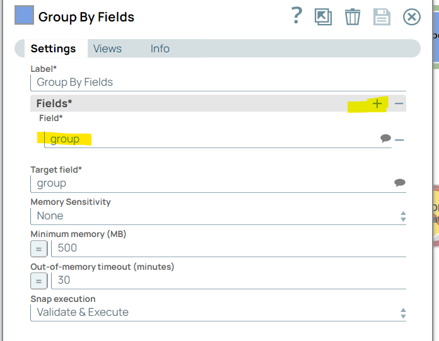Remove the group field row
Viewport: 439px width, 341px height.
click(399, 139)
